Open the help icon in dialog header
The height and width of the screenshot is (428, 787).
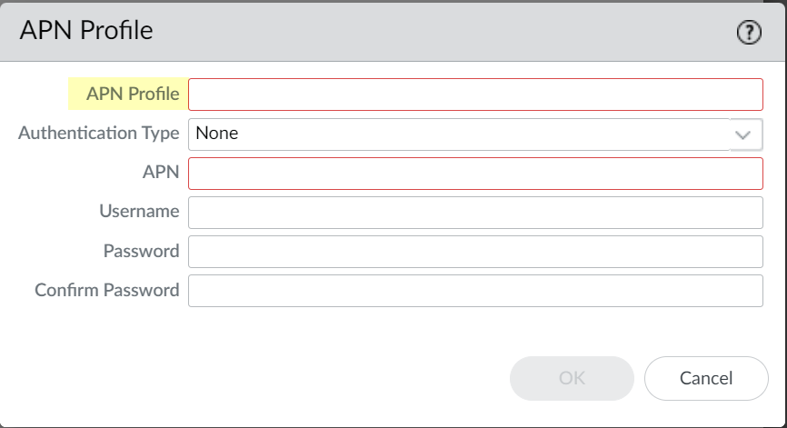pyautogui.click(x=748, y=33)
